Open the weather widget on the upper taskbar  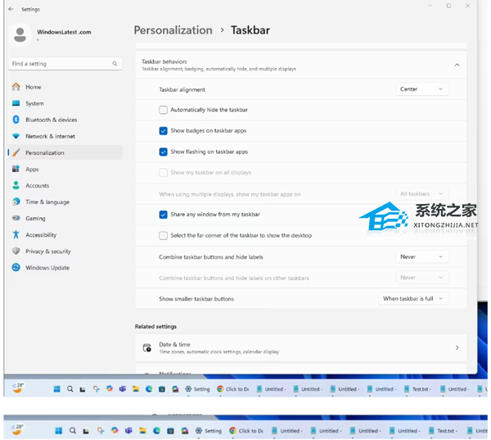point(18,388)
